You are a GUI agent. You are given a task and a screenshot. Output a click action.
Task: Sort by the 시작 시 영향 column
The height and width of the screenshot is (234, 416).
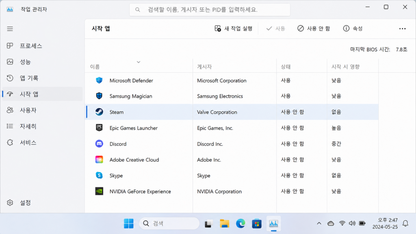tap(345, 67)
